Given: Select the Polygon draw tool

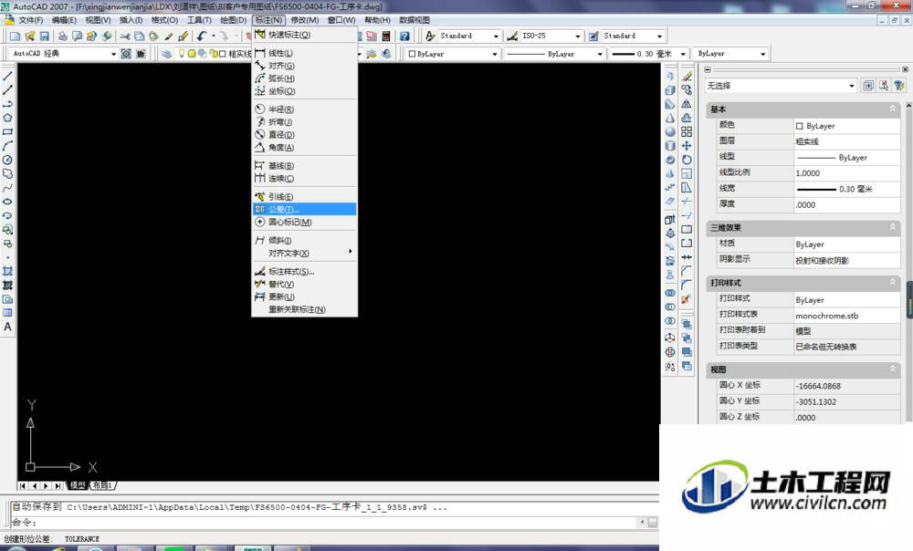Looking at the screenshot, I should coord(7,118).
